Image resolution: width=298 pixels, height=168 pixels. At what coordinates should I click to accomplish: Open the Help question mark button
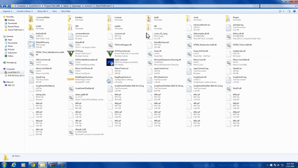pyautogui.click(x=294, y=11)
